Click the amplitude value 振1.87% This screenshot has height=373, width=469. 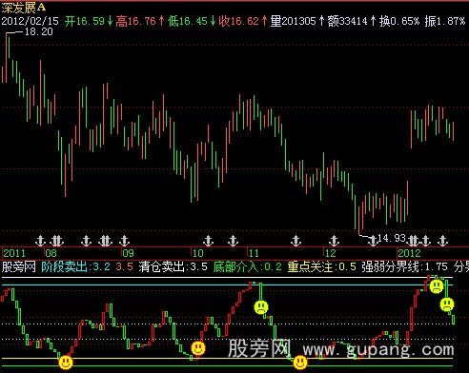point(445,21)
